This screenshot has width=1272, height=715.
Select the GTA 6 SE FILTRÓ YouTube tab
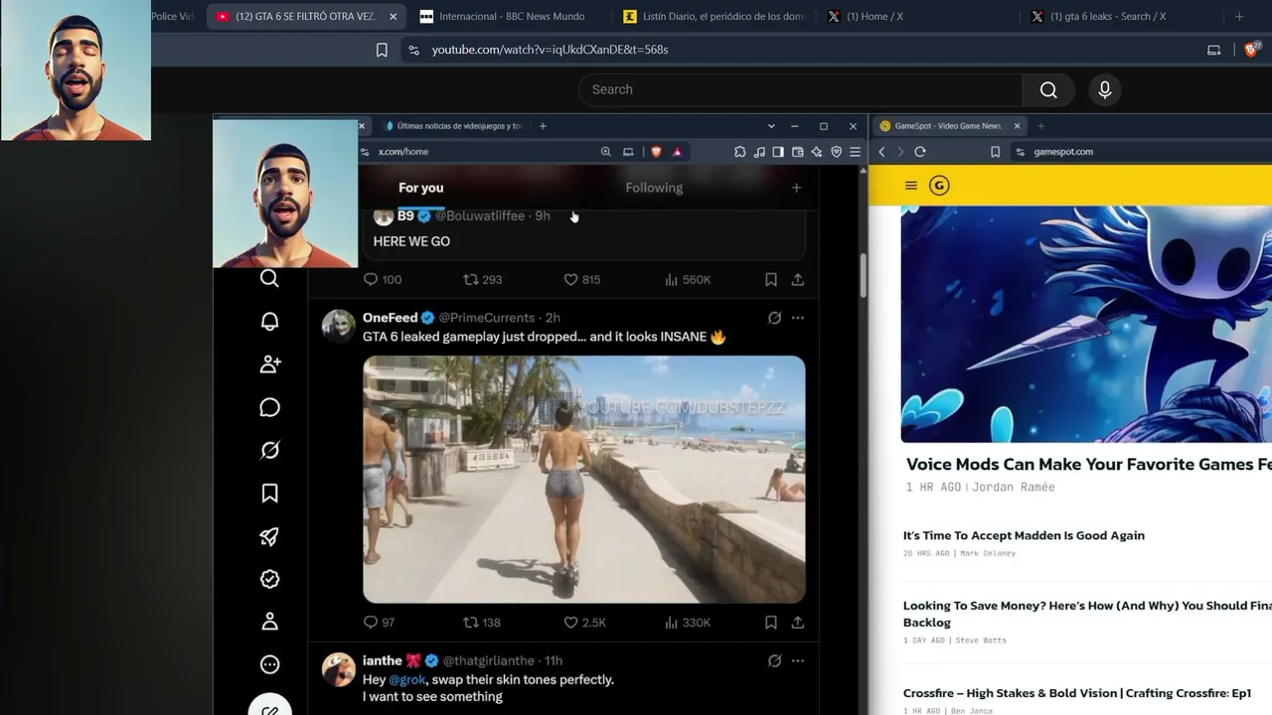pyautogui.click(x=307, y=16)
